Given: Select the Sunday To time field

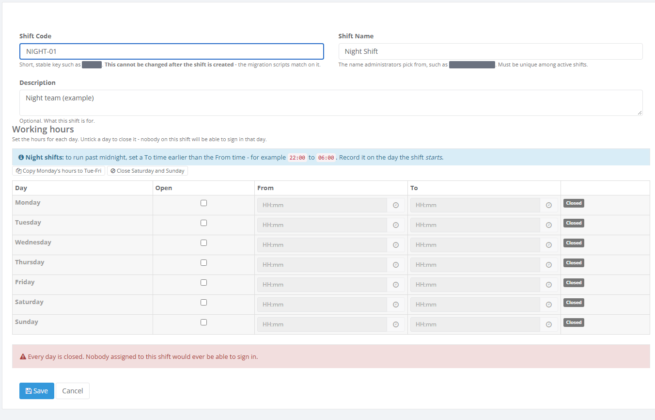Looking at the screenshot, I should tap(475, 324).
